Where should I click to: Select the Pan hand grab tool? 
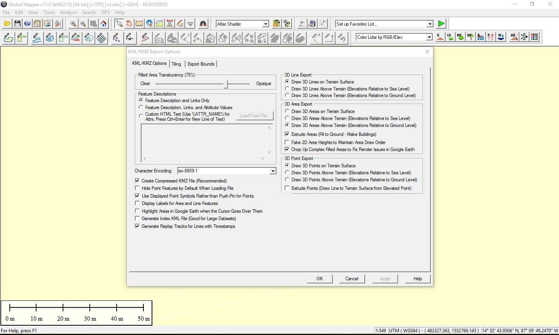pos(129,24)
